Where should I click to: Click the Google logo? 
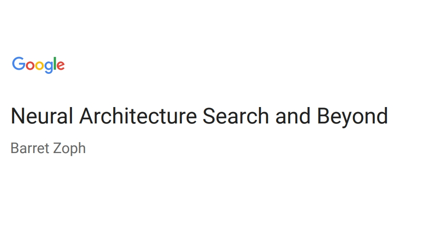click(38, 65)
